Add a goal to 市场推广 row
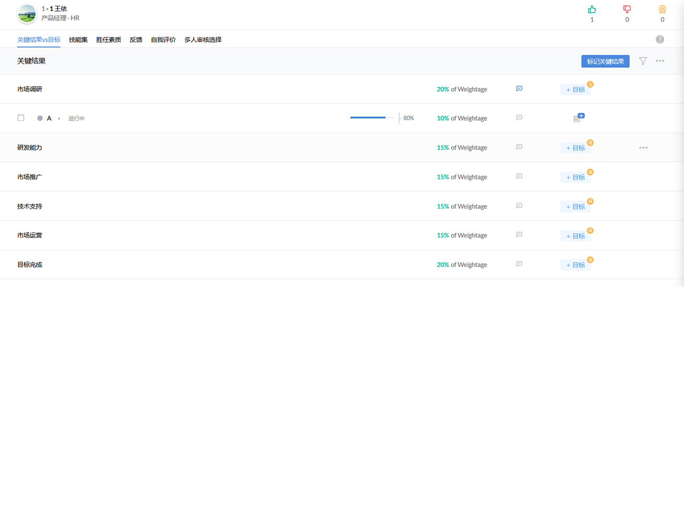684x531 pixels. [x=575, y=178]
